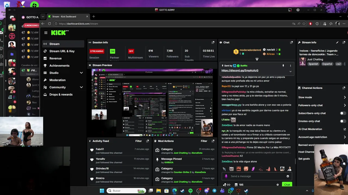The width and height of the screenshot is (348, 195).
Task: Click the Send a message field
Action: pyautogui.click(x=257, y=176)
